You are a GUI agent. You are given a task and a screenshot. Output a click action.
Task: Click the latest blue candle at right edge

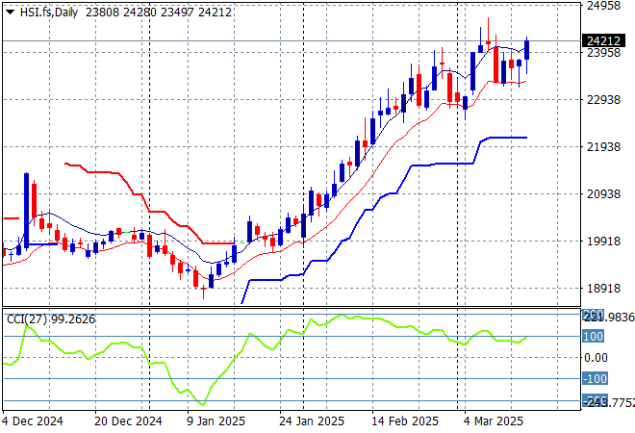tap(526, 50)
